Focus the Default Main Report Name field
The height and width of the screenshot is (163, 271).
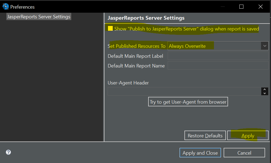[218, 66]
